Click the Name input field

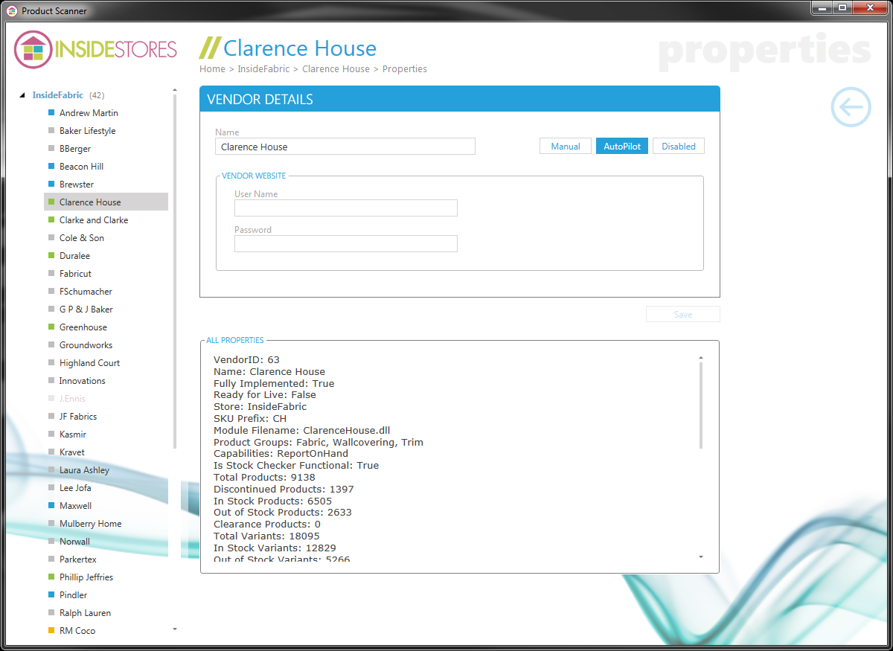point(345,147)
